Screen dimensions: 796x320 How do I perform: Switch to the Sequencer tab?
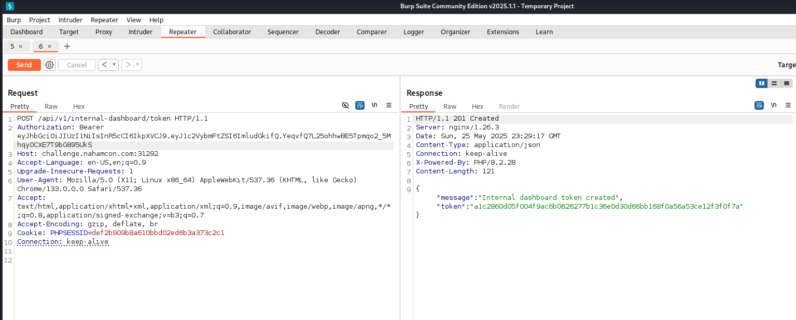283,32
